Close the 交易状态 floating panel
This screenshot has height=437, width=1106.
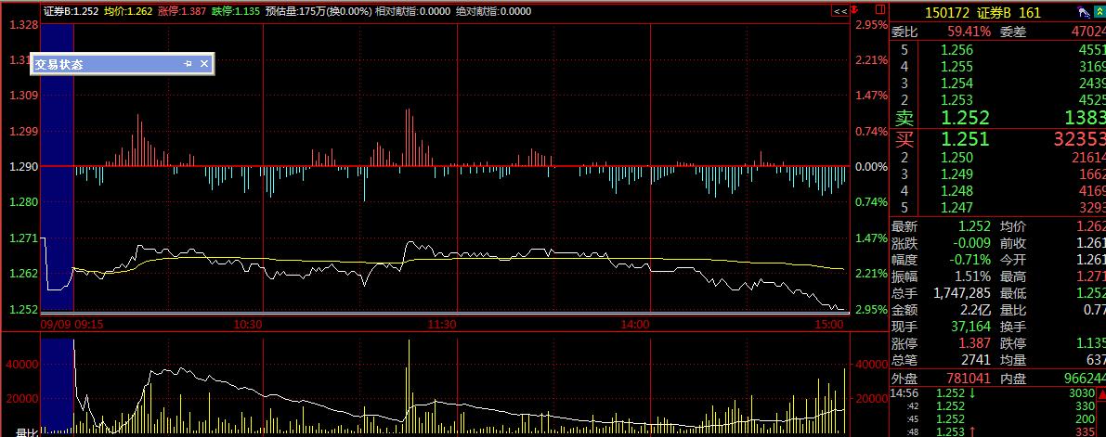coord(204,64)
